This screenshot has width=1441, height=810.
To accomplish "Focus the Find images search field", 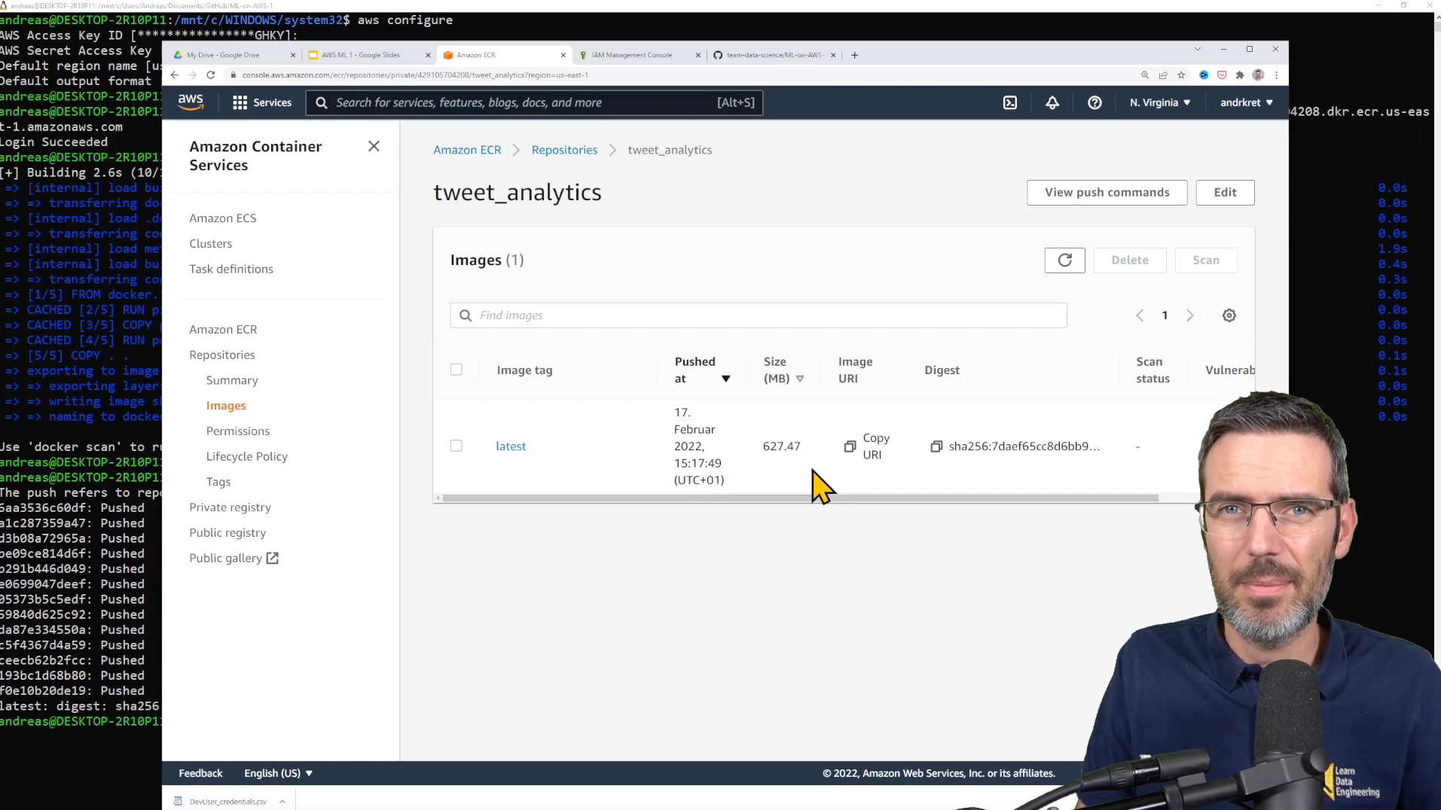I will pos(759,315).
